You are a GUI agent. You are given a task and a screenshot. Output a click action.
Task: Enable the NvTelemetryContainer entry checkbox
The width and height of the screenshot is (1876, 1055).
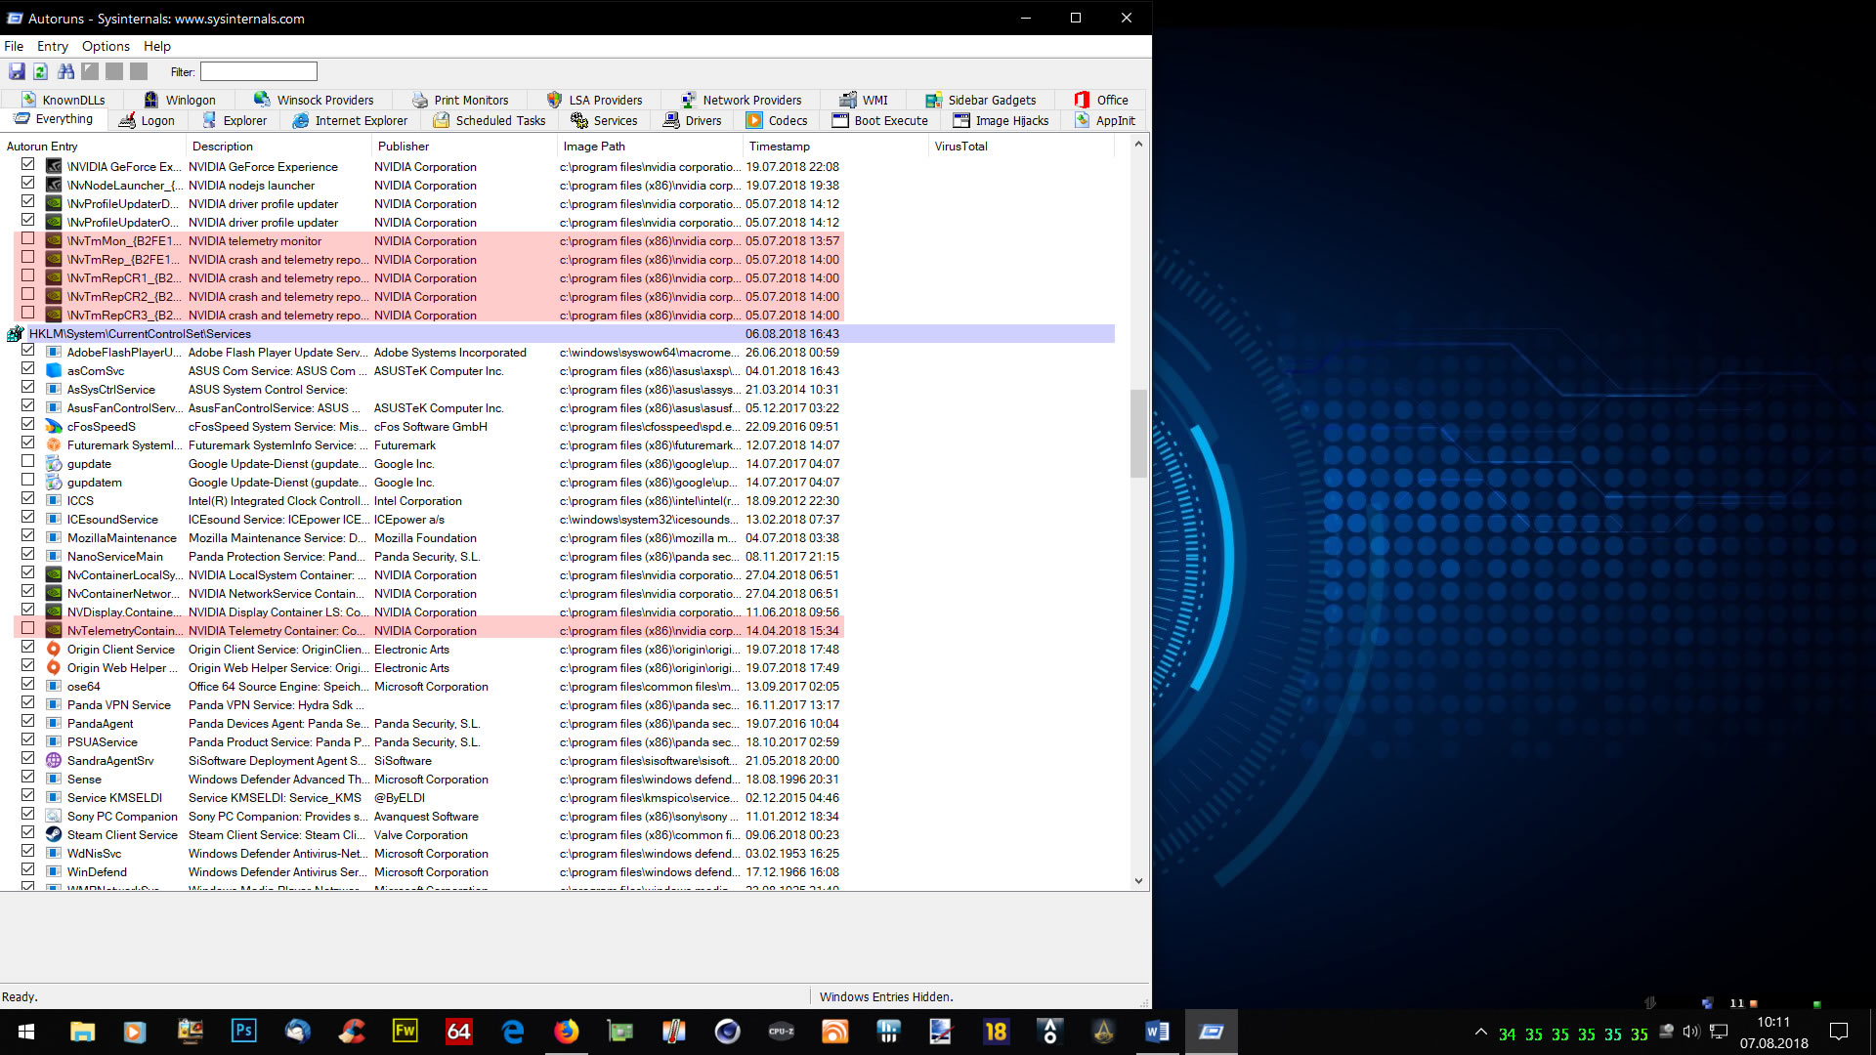(28, 630)
